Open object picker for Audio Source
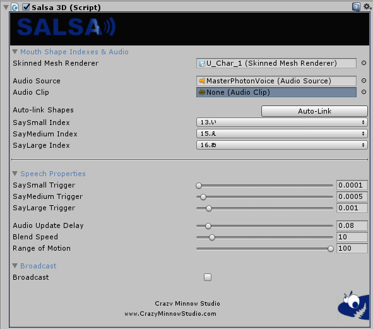 pos(364,80)
